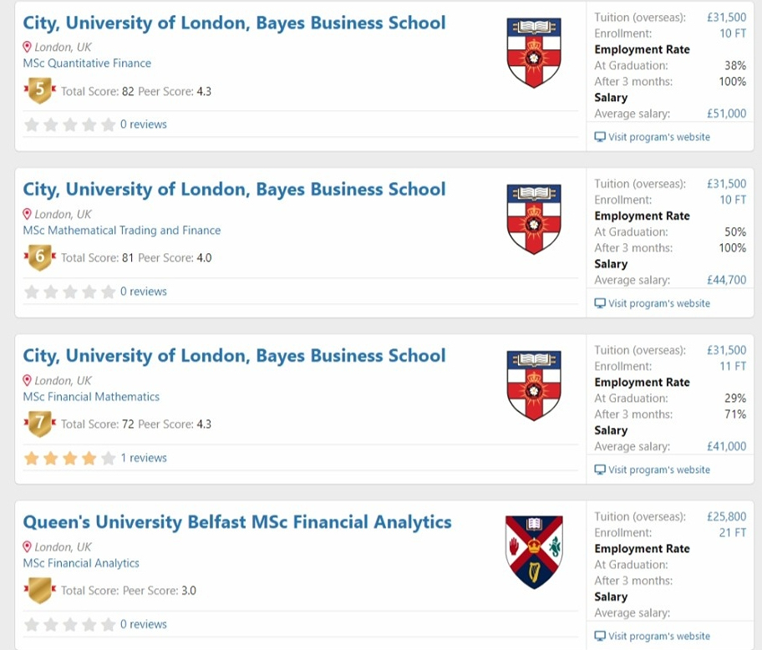
Task: Click the location pin for MSc Quantitative Finance
Action: click(x=28, y=47)
